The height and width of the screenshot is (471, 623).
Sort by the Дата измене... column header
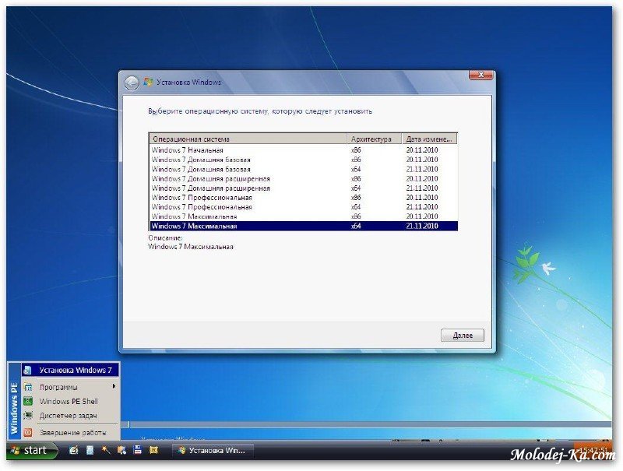[430, 139]
